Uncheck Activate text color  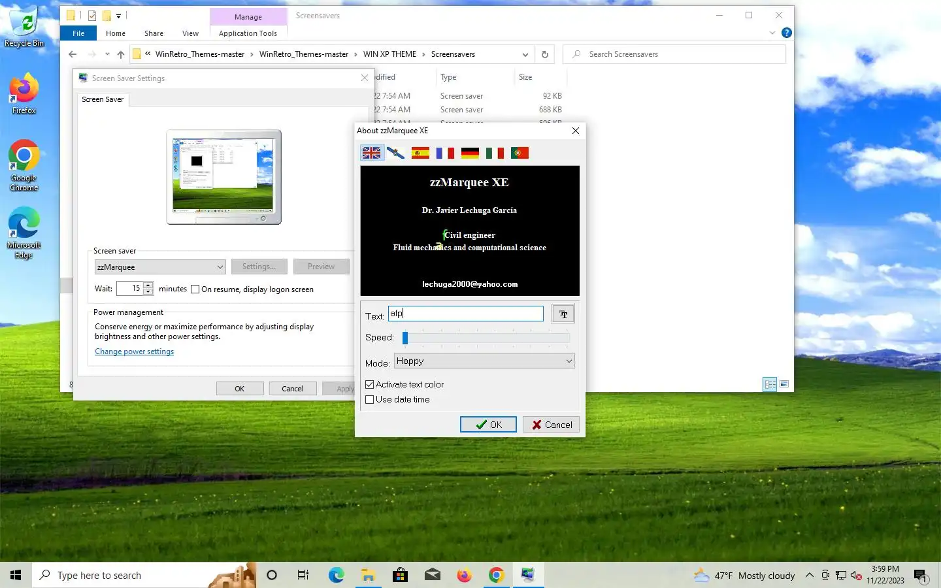pos(370,384)
